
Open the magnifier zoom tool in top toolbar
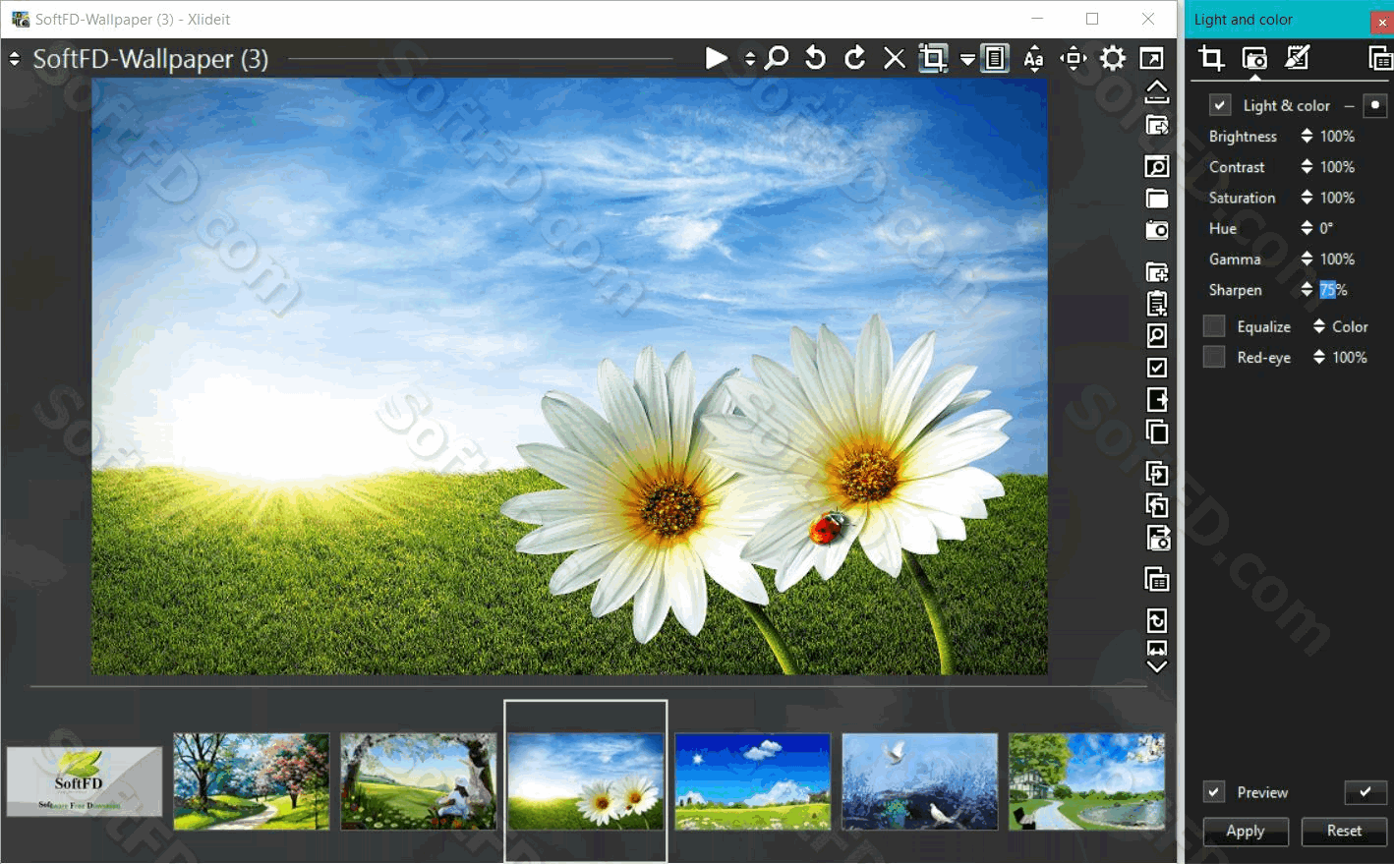tap(777, 59)
